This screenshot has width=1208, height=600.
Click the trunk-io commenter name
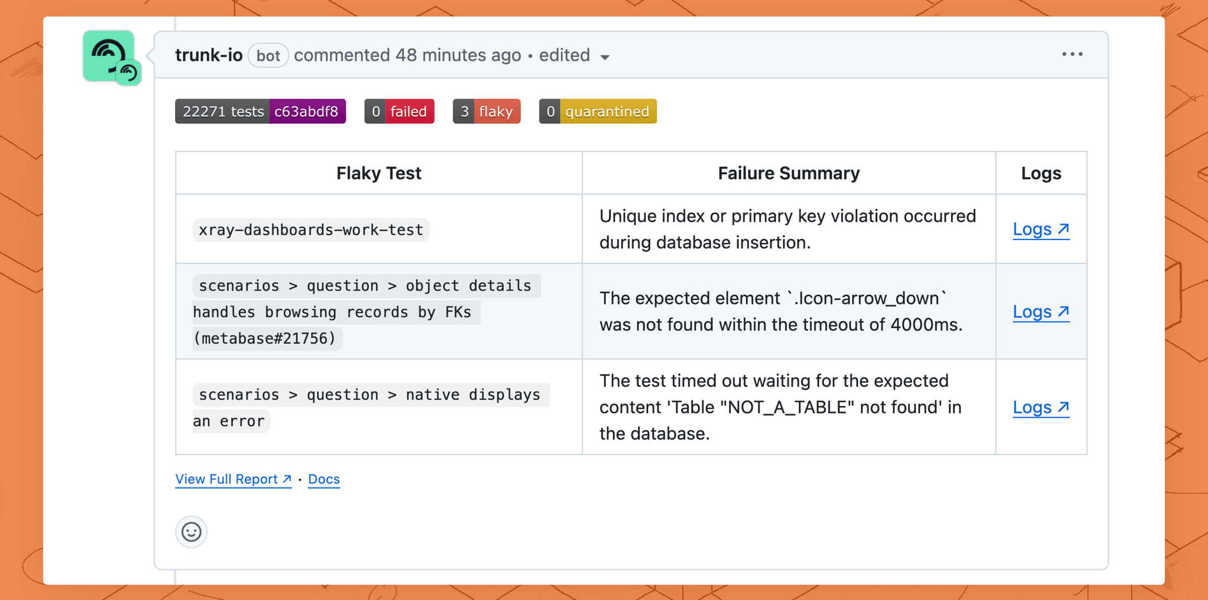[209, 55]
